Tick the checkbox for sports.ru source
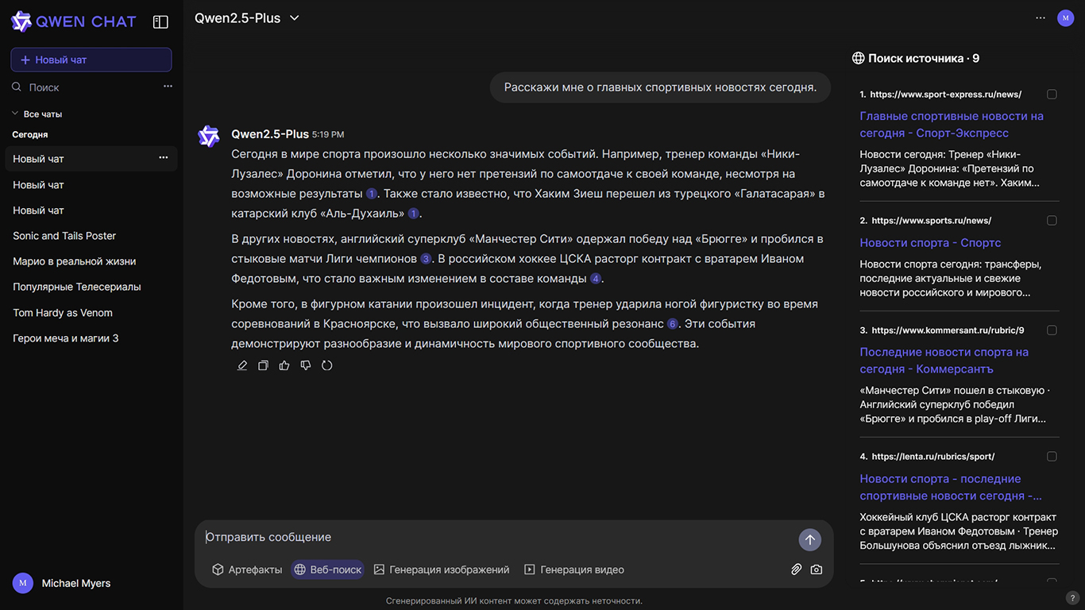 tap(1052, 221)
